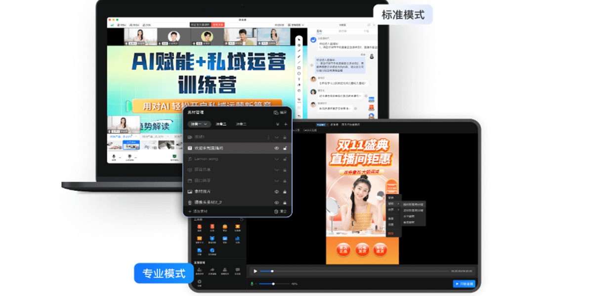Expand the 窗口共享 layer chevron
Image resolution: width=593 pixels, height=296 pixels.
coord(277,179)
